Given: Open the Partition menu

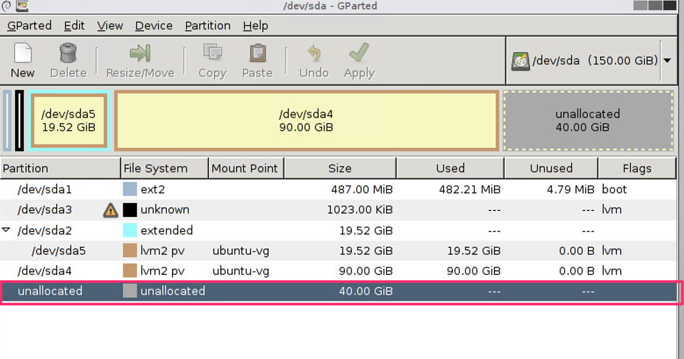Looking at the screenshot, I should click(208, 25).
